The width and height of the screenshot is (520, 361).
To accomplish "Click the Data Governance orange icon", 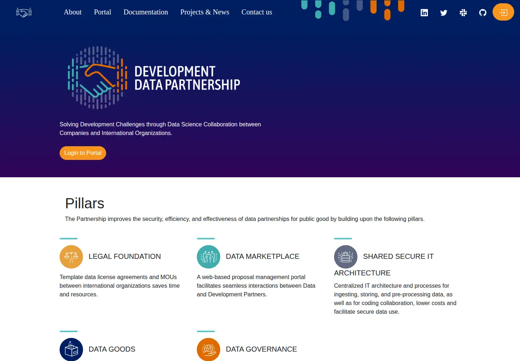I will pos(208,349).
